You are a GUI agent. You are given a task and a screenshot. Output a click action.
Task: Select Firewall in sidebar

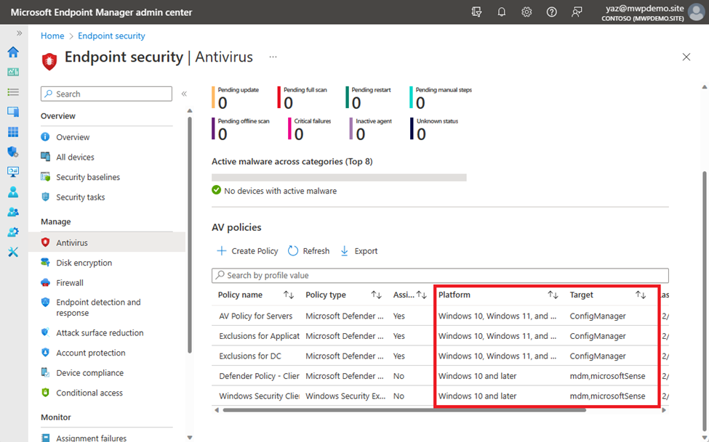[70, 282]
